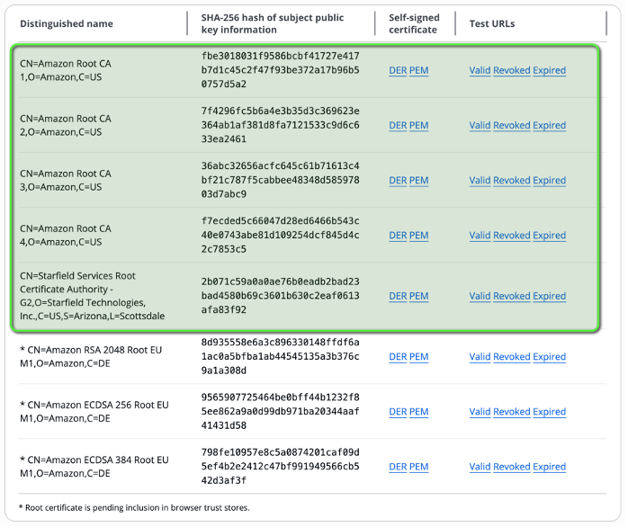Image resolution: width=628 pixels, height=527 pixels.
Task: Click the Self-signed certificate column header
Action: pyautogui.click(x=416, y=24)
